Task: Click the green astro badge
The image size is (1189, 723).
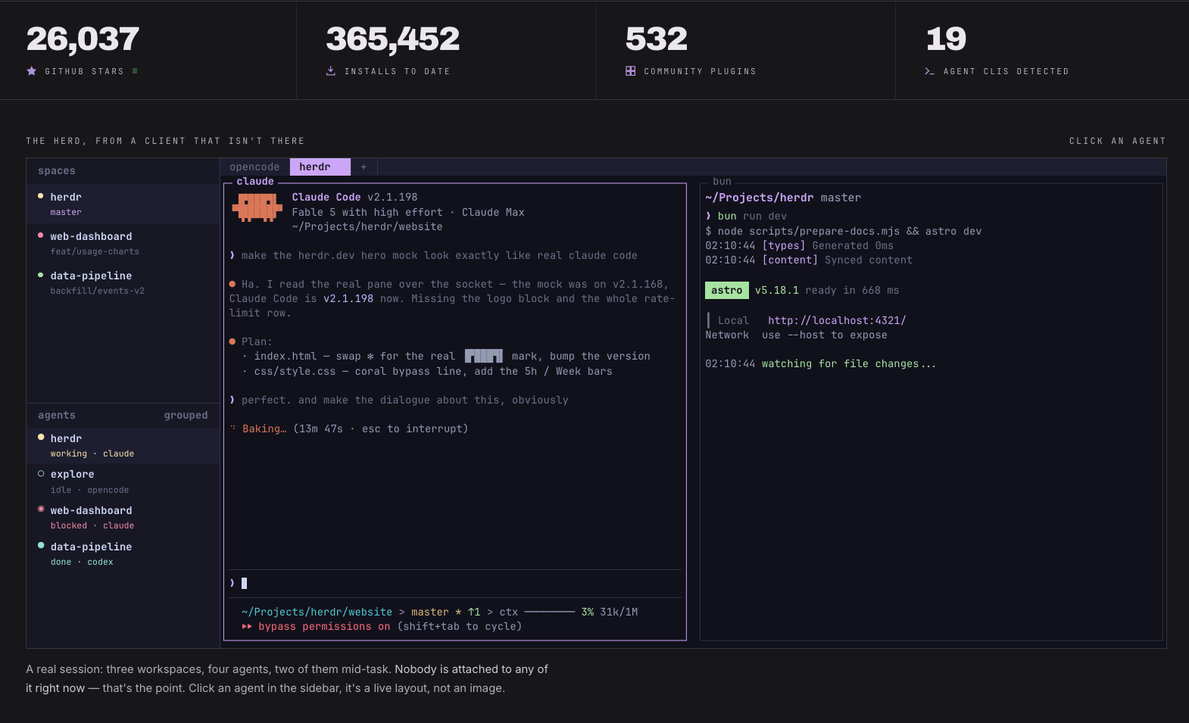Action: point(727,290)
